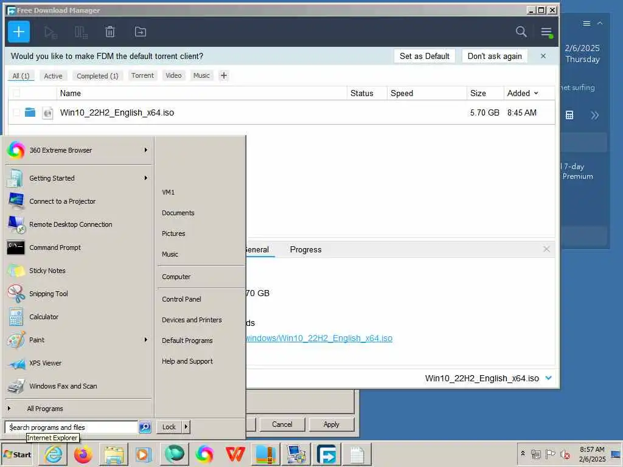
Task: Click the hamburger icon in the side panel
Action: [x=586, y=24]
